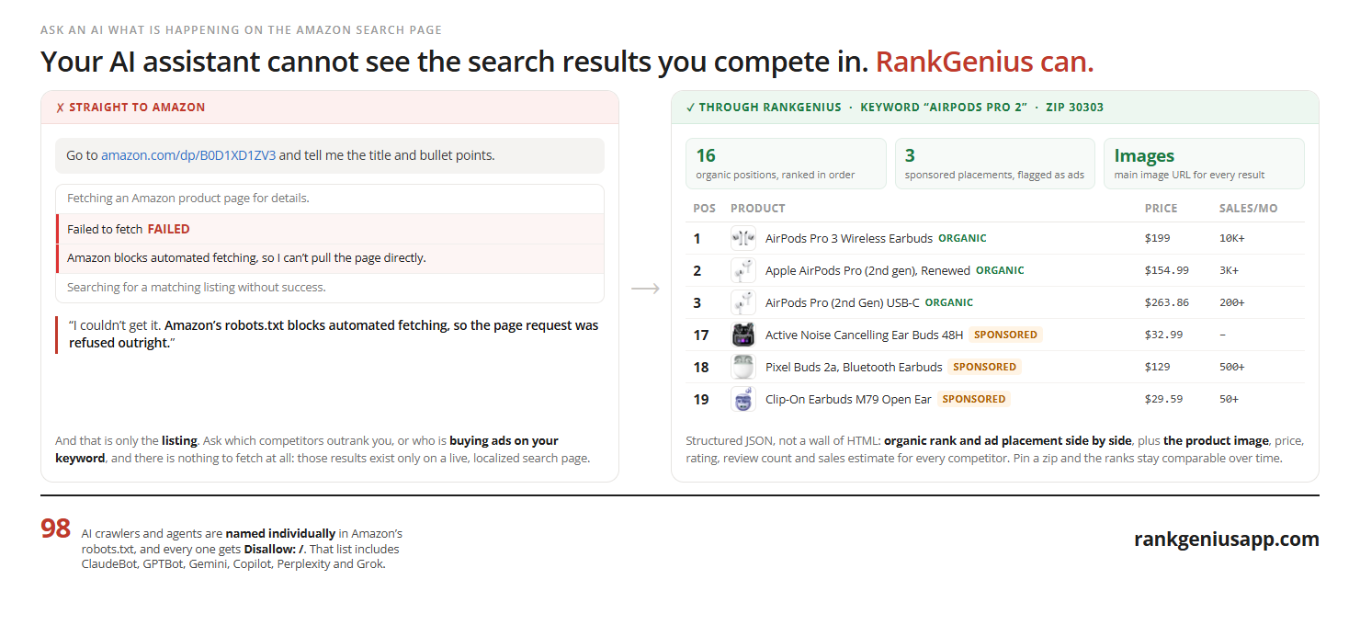Select the 'Images' stat card
Image resolution: width=1360 pixels, height=625 pixels.
[1204, 164]
